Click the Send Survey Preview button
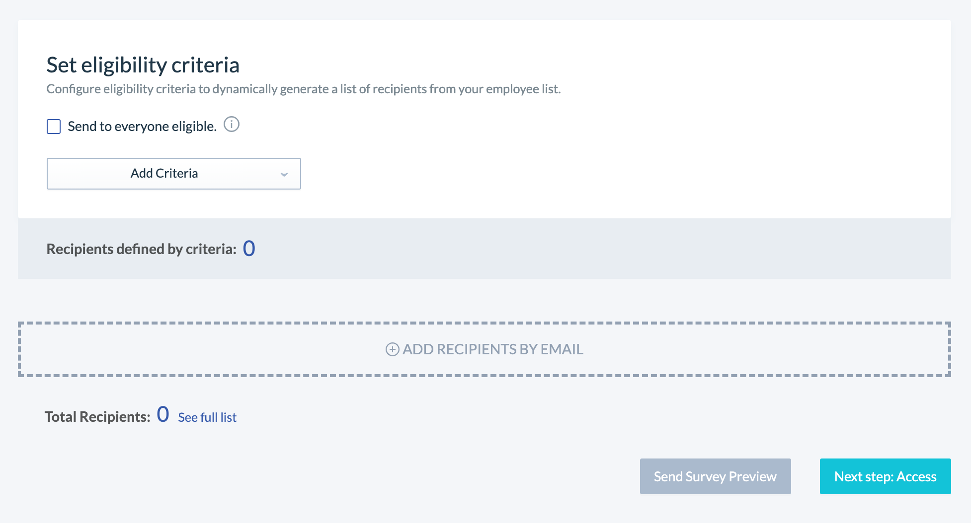The image size is (971, 523). (x=716, y=476)
